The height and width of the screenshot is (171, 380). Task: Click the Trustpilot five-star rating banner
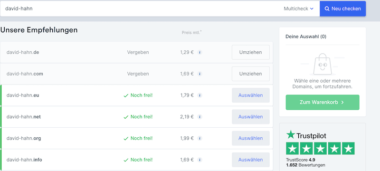point(320,148)
